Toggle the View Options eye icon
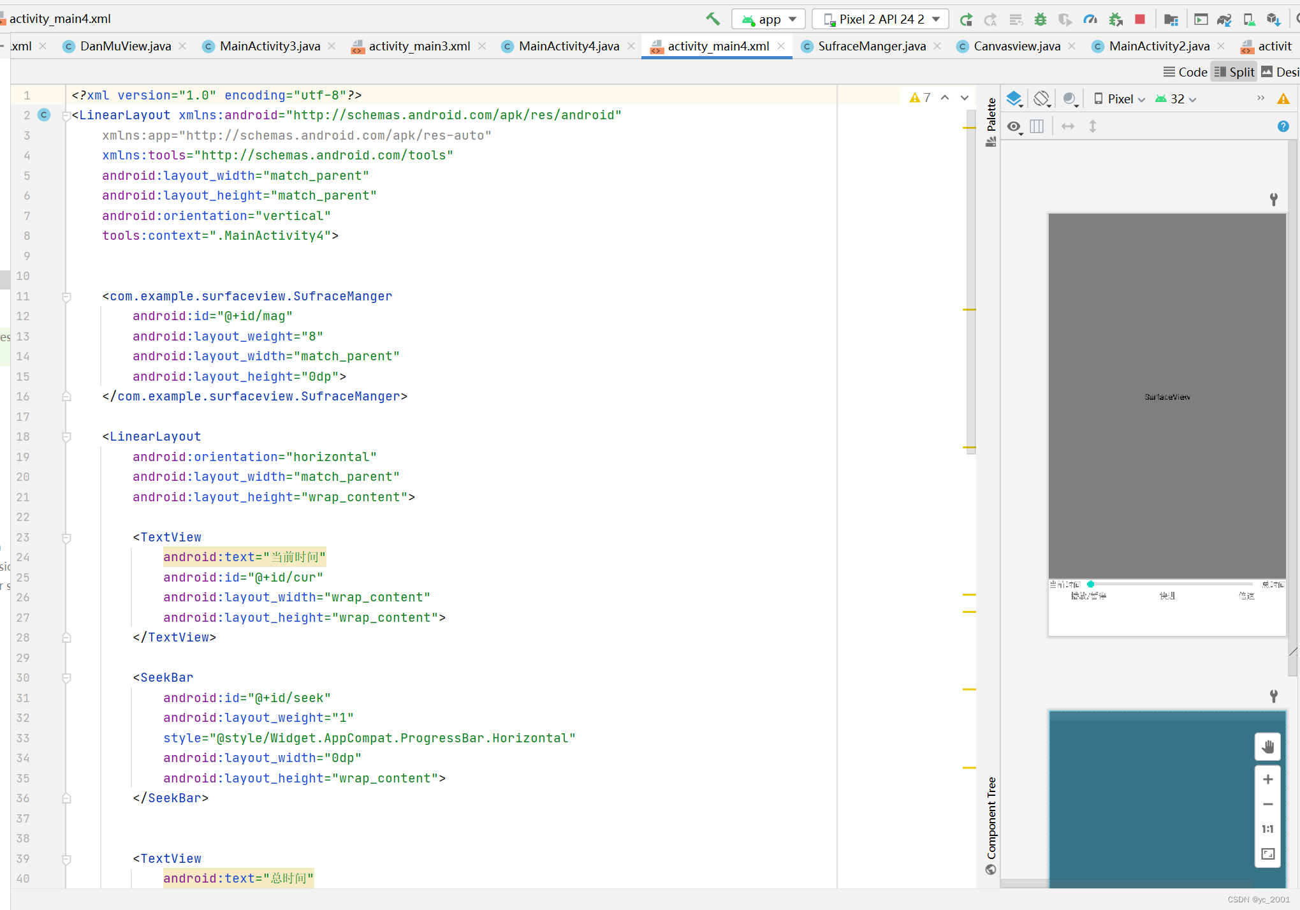The width and height of the screenshot is (1300, 910). [x=1014, y=126]
